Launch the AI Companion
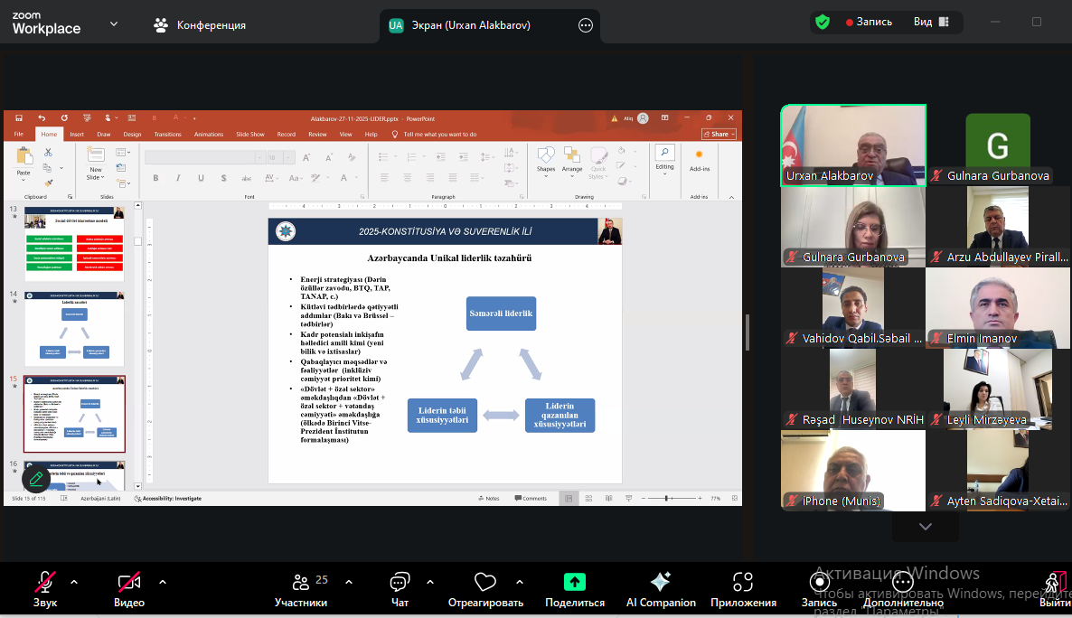Image resolution: width=1072 pixels, height=618 pixels. click(x=661, y=583)
